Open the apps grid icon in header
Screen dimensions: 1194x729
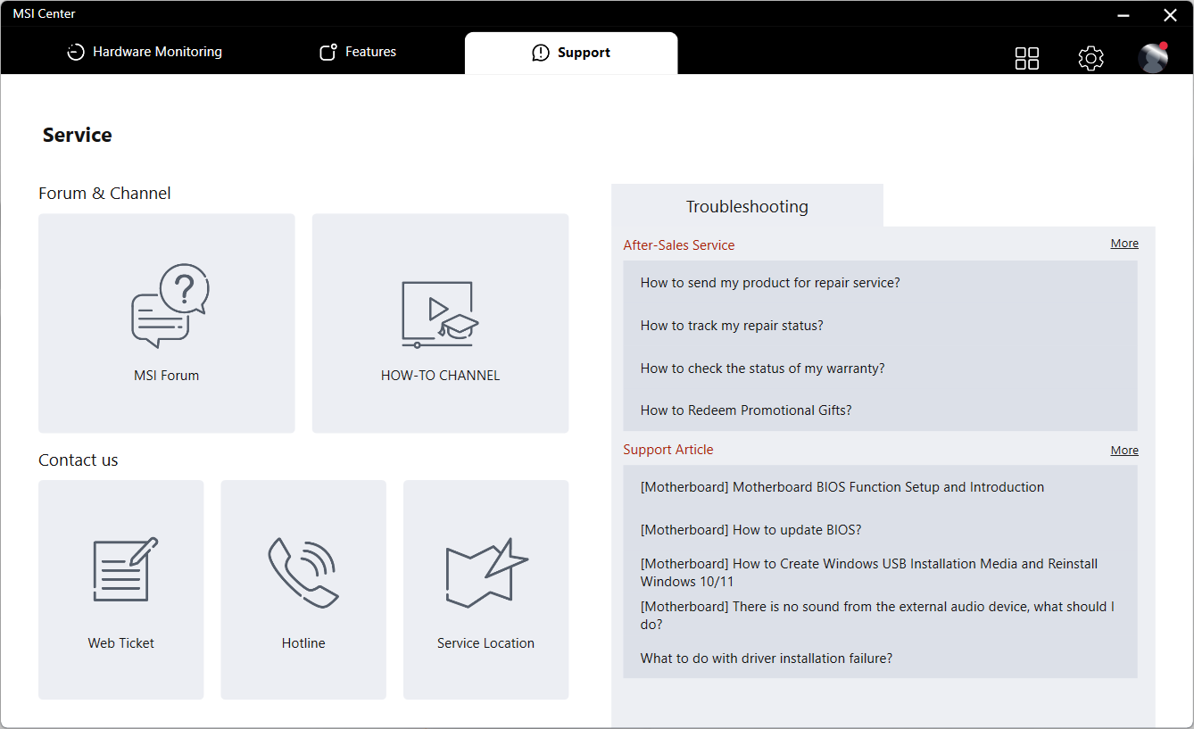[1027, 58]
